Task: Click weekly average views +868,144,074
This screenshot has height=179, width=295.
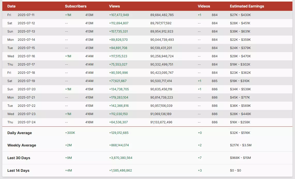Action: (119, 145)
